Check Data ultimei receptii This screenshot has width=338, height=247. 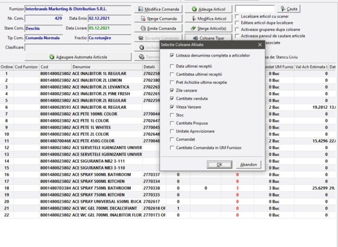(172, 66)
